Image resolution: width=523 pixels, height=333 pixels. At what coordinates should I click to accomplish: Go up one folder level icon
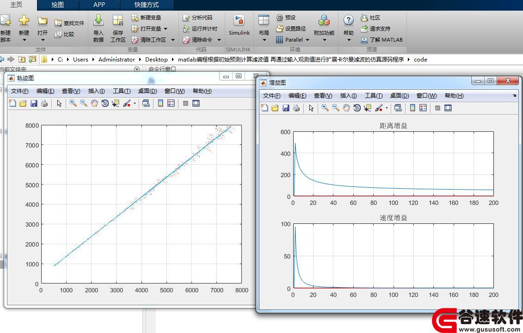pos(22,59)
